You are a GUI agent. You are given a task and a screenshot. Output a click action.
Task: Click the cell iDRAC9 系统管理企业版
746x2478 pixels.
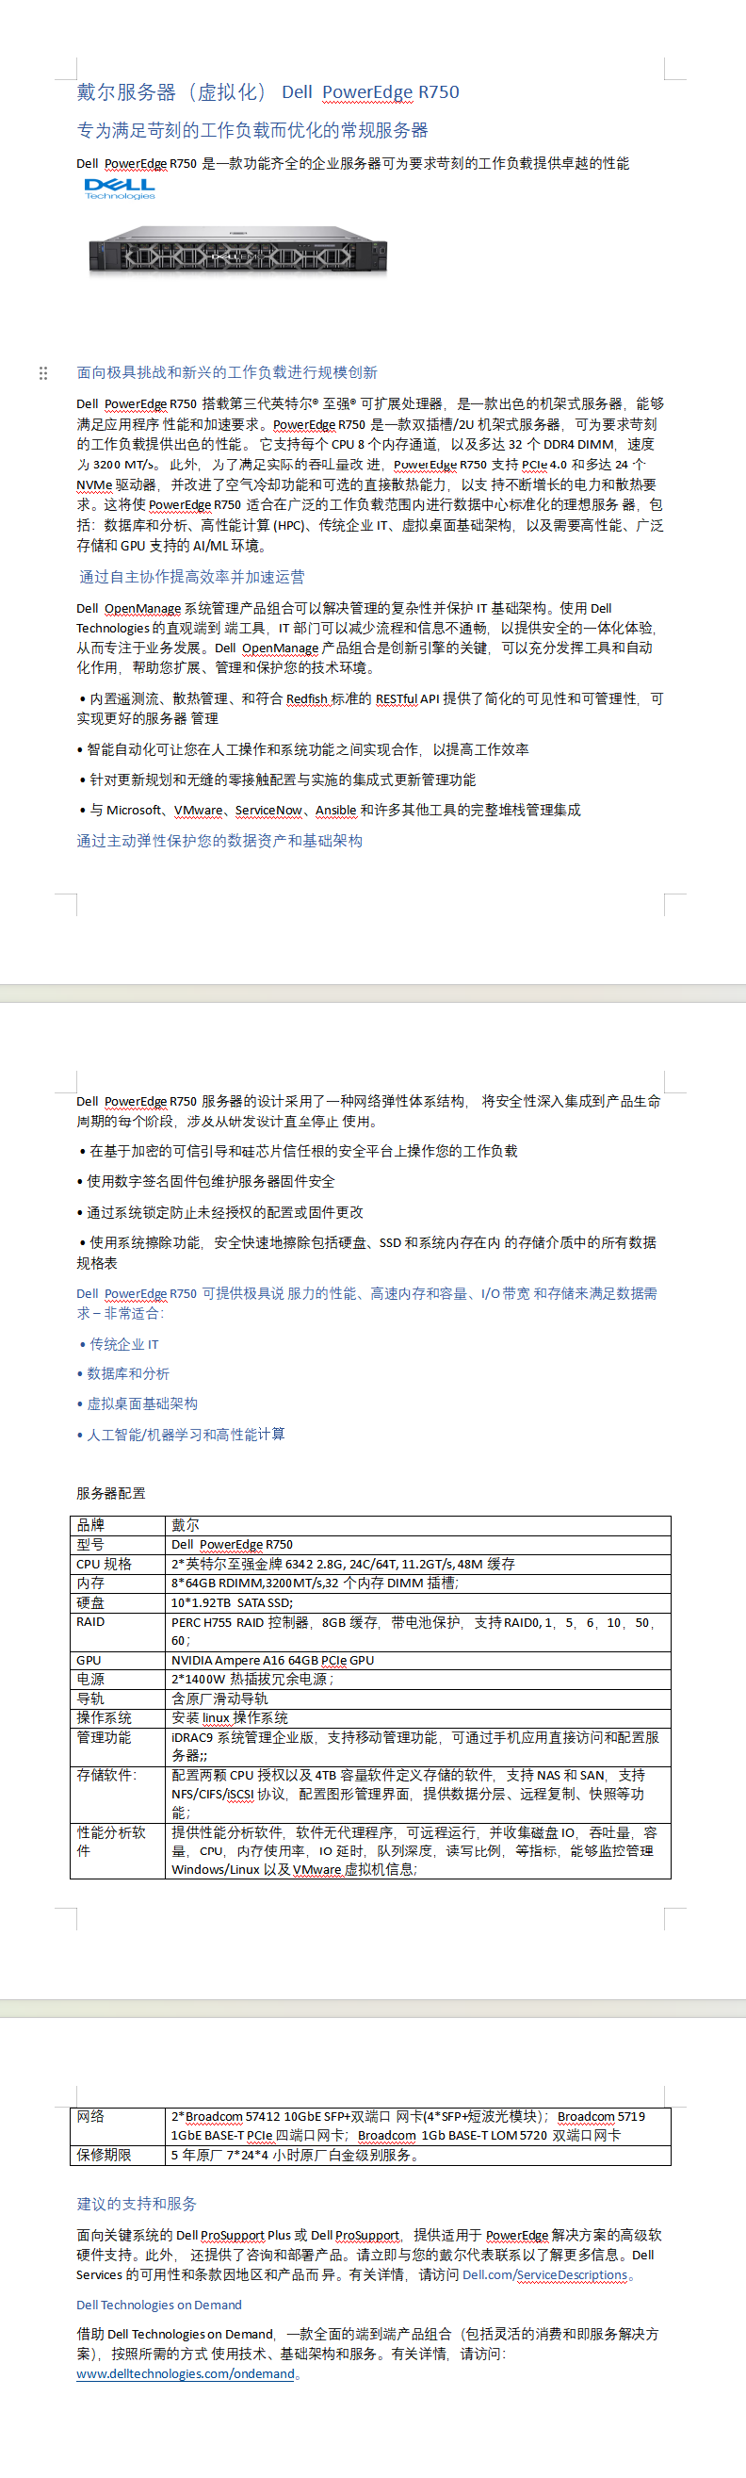click(417, 1747)
